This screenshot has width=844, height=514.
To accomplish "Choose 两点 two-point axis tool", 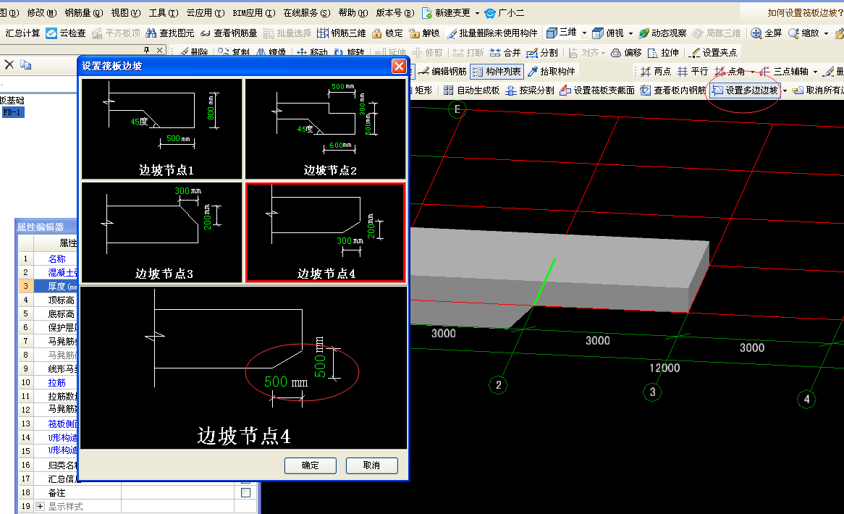I will [x=656, y=72].
